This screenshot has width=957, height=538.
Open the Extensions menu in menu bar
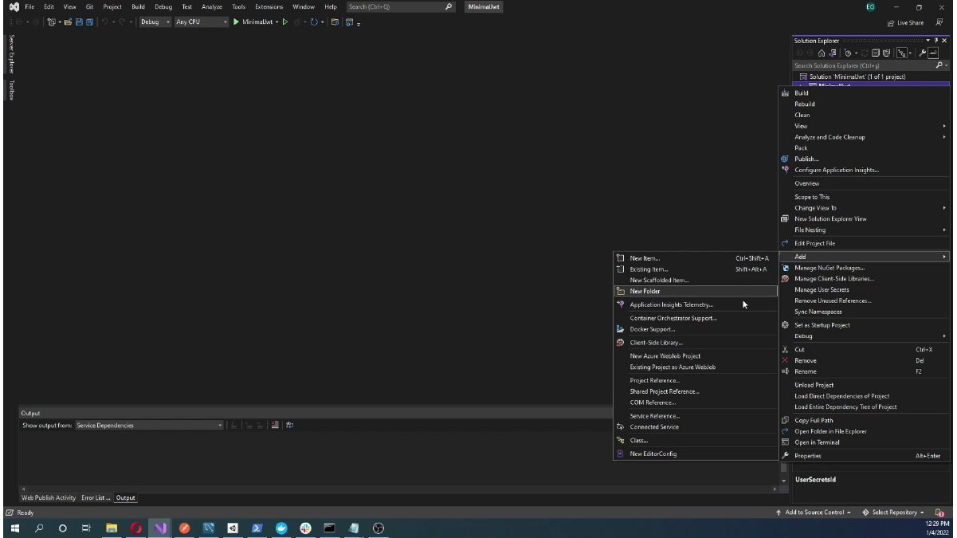click(x=269, y=6)
